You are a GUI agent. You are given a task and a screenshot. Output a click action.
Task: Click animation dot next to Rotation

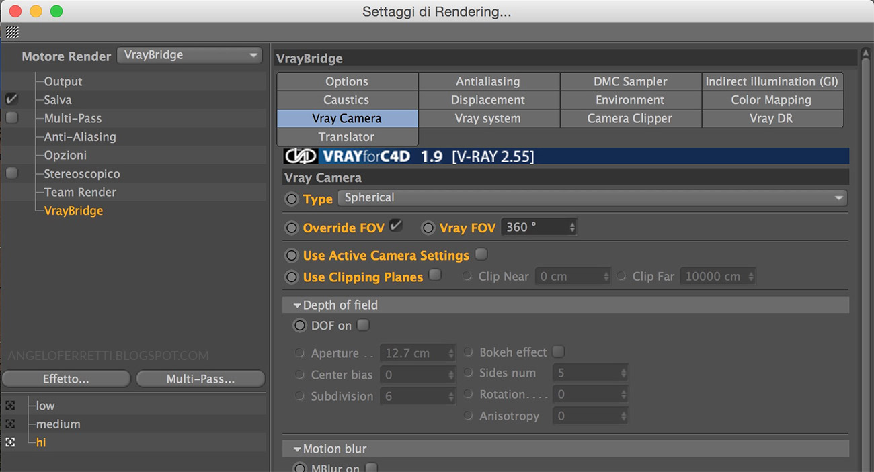click(468, 394)
